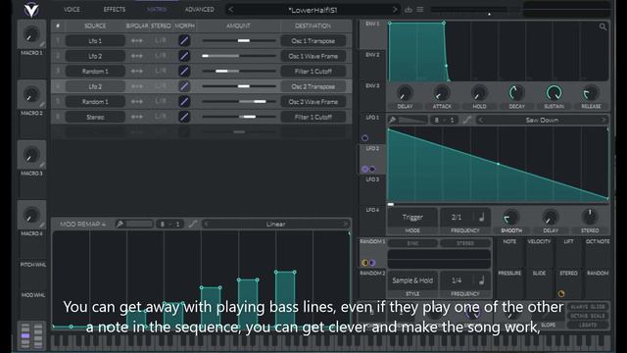The height and width of the screenshot is (353, 627).
Task: Click the next preset arrow after LowerHalfIS1
Action: (x=395, y=10)
